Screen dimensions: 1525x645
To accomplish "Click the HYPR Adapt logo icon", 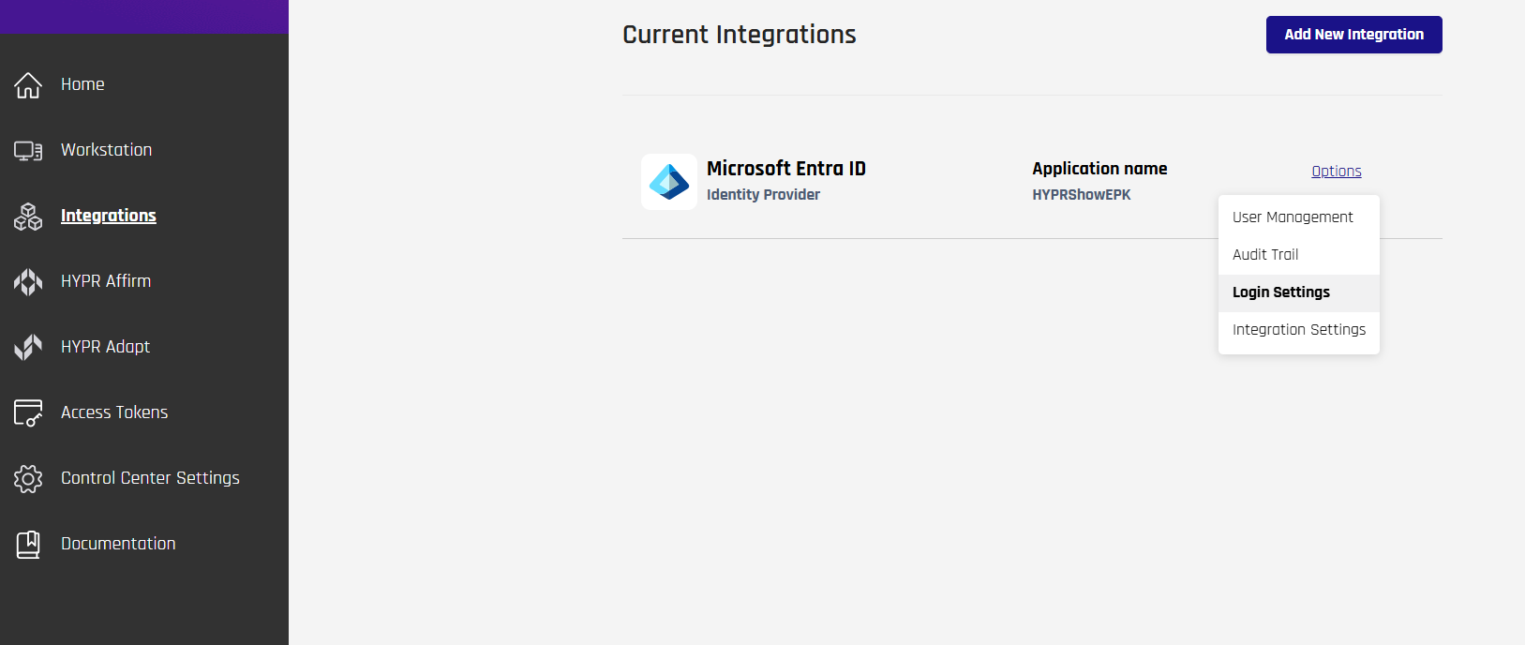I will (x=28, y=347).
